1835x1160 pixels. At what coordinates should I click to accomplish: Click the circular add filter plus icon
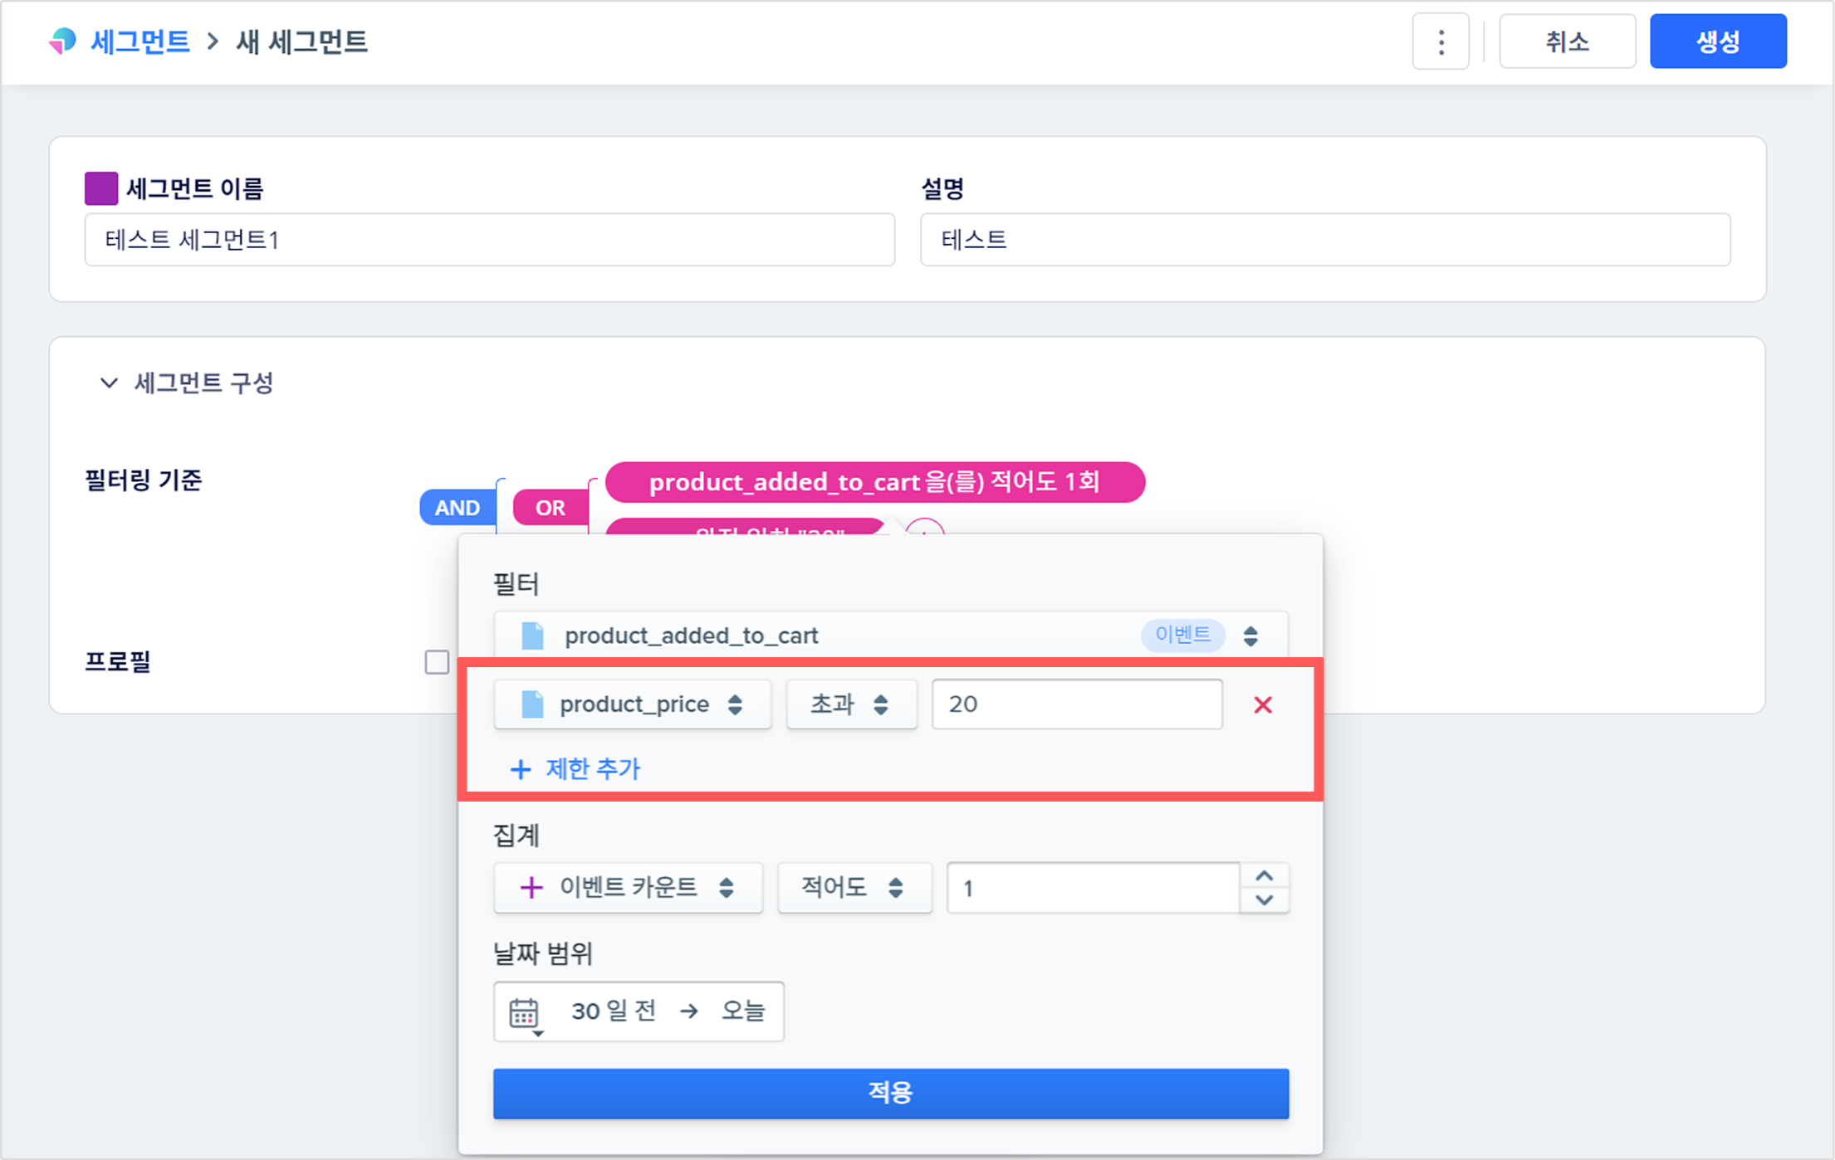coord(925,528)
